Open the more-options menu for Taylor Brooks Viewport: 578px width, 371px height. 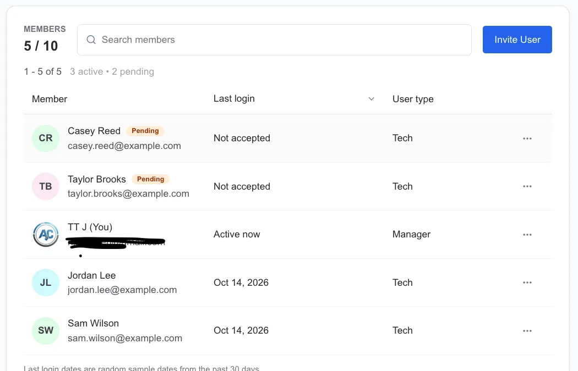tap(527, 186)
